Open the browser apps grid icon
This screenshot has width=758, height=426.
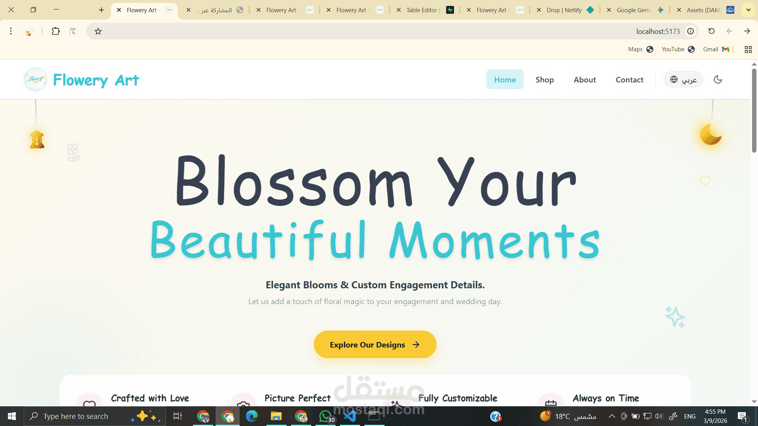(748, 49)
